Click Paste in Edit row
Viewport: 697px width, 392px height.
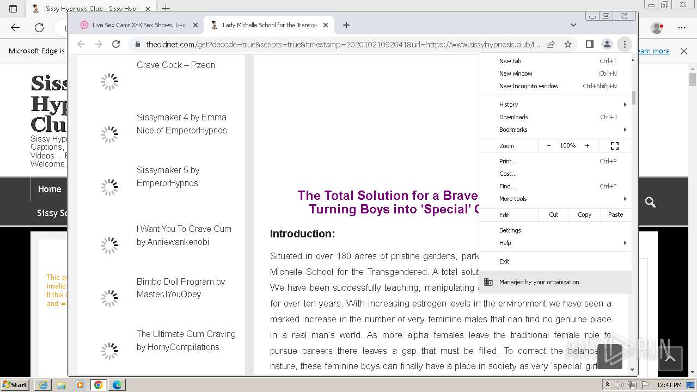(x=615, y=215)
